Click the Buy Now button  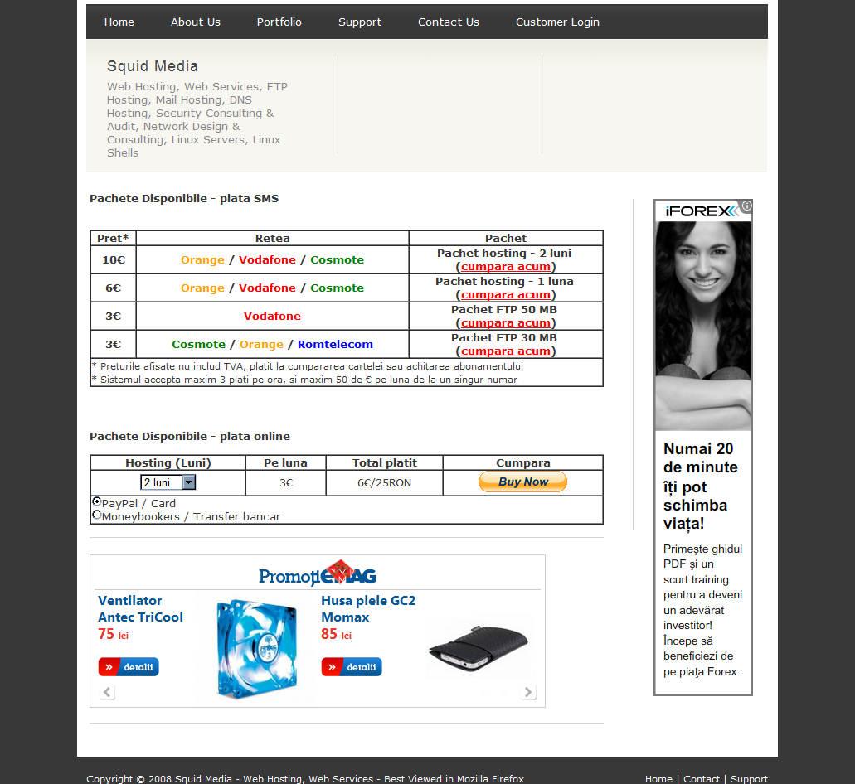pos(522,481)
